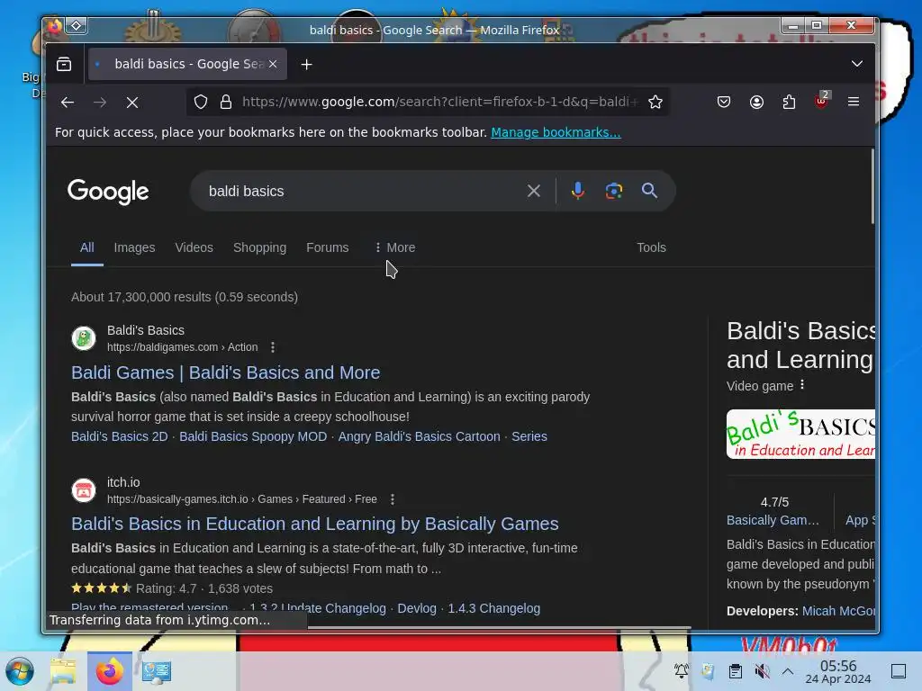Viewport: 922px width, 691px height.
Task: Open options for itch.io result
Action: click(393, 499)
